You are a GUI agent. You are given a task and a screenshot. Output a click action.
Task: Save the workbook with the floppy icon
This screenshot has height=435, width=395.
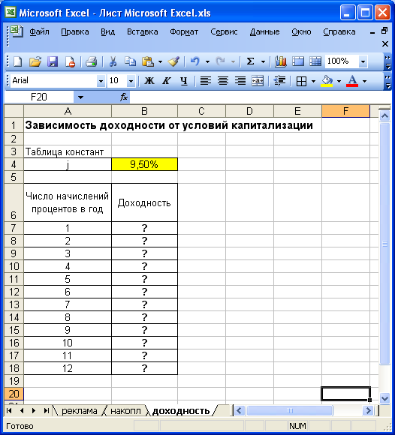[53, 61]
